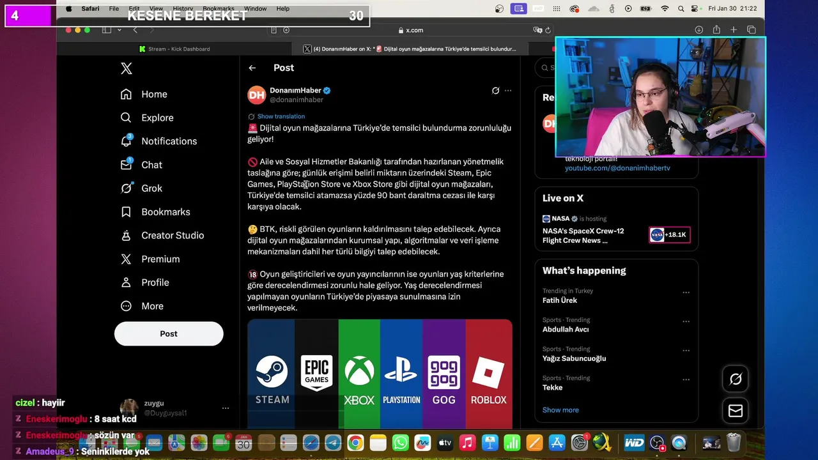
Task: Select the DonanımHaber on X tab
Action: [410, 49]
